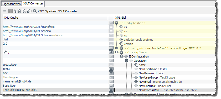Click the mapping button in the XSL/Transform URL row
This screenshot has height=99, width=221.
coord(111,27)
